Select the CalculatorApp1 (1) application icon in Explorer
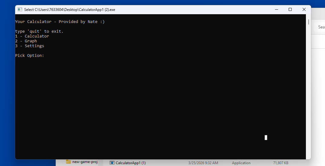 coord(112,163)
